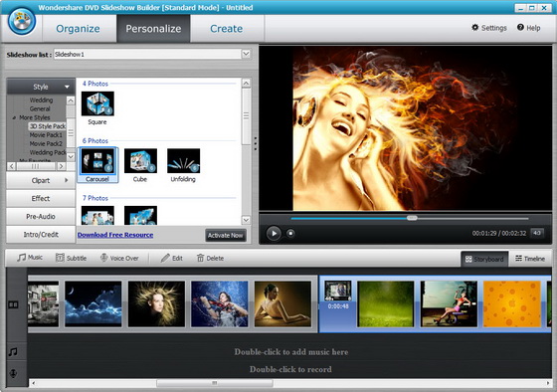Click the Edit pencil icon
Viewport: 557px width, 392px height.
pyautogui.click(x=165, y=258)
